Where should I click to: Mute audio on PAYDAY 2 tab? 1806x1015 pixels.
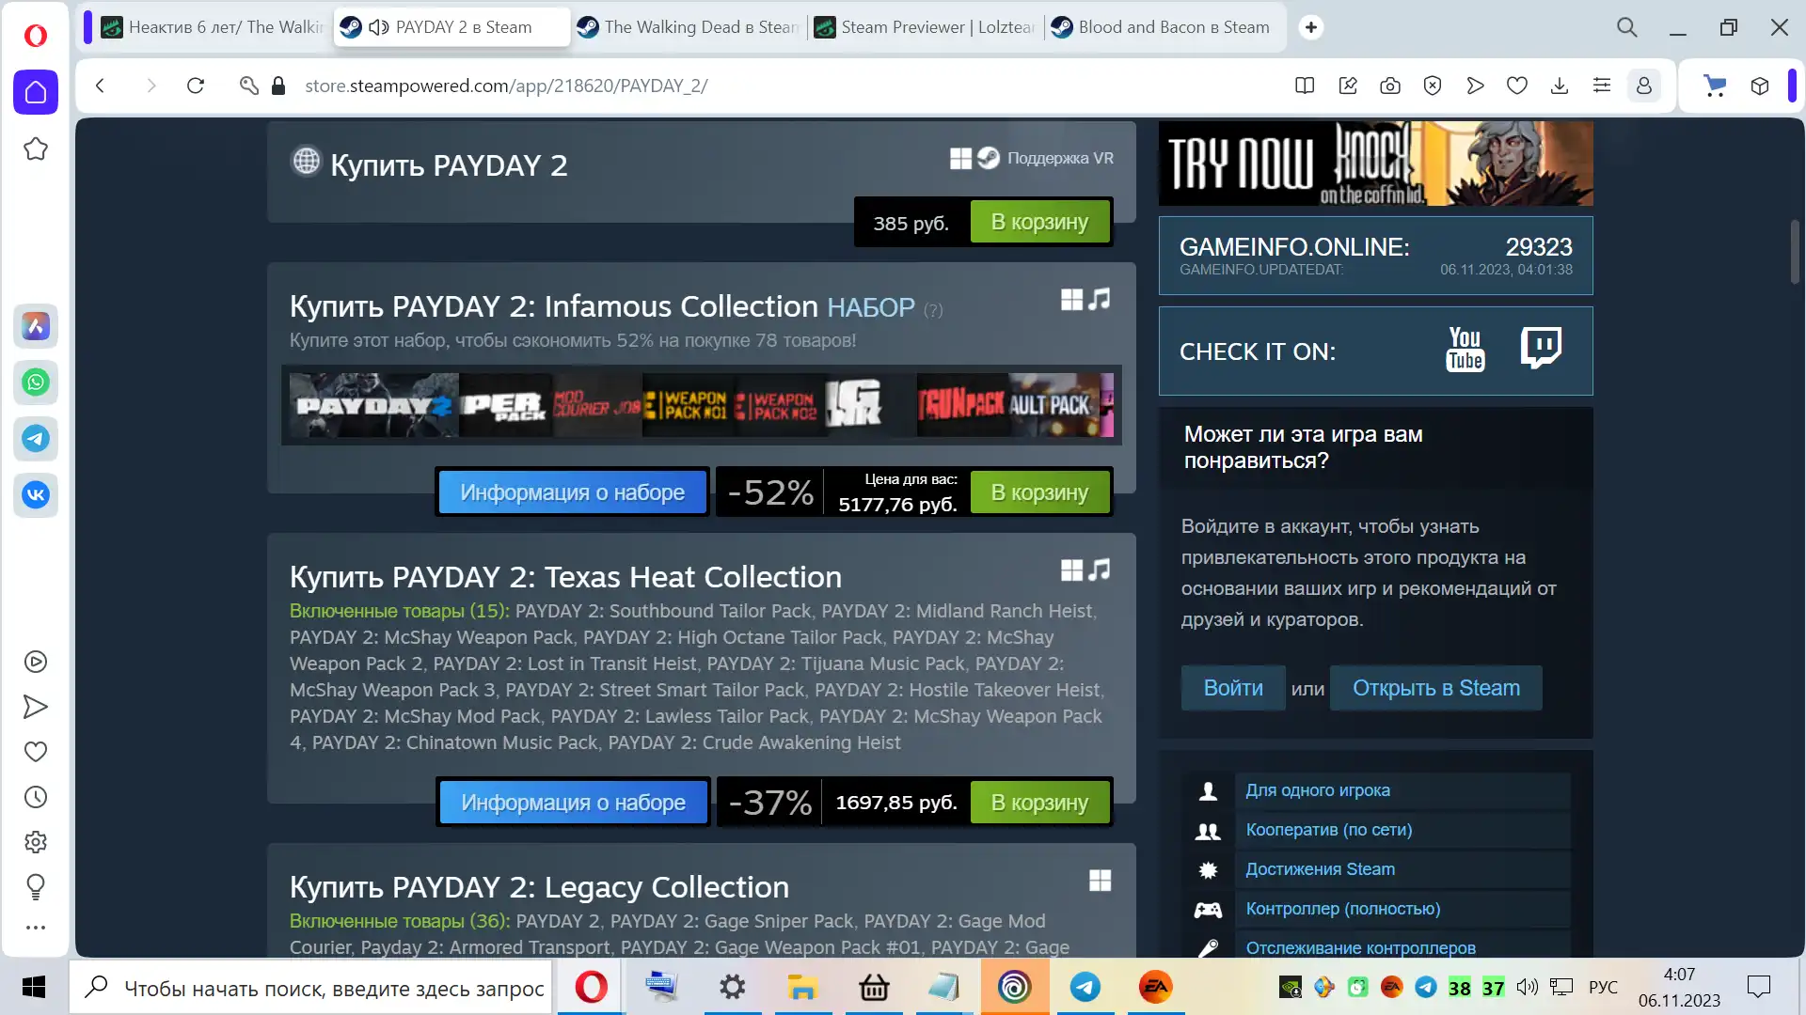[x=379, y=27]
